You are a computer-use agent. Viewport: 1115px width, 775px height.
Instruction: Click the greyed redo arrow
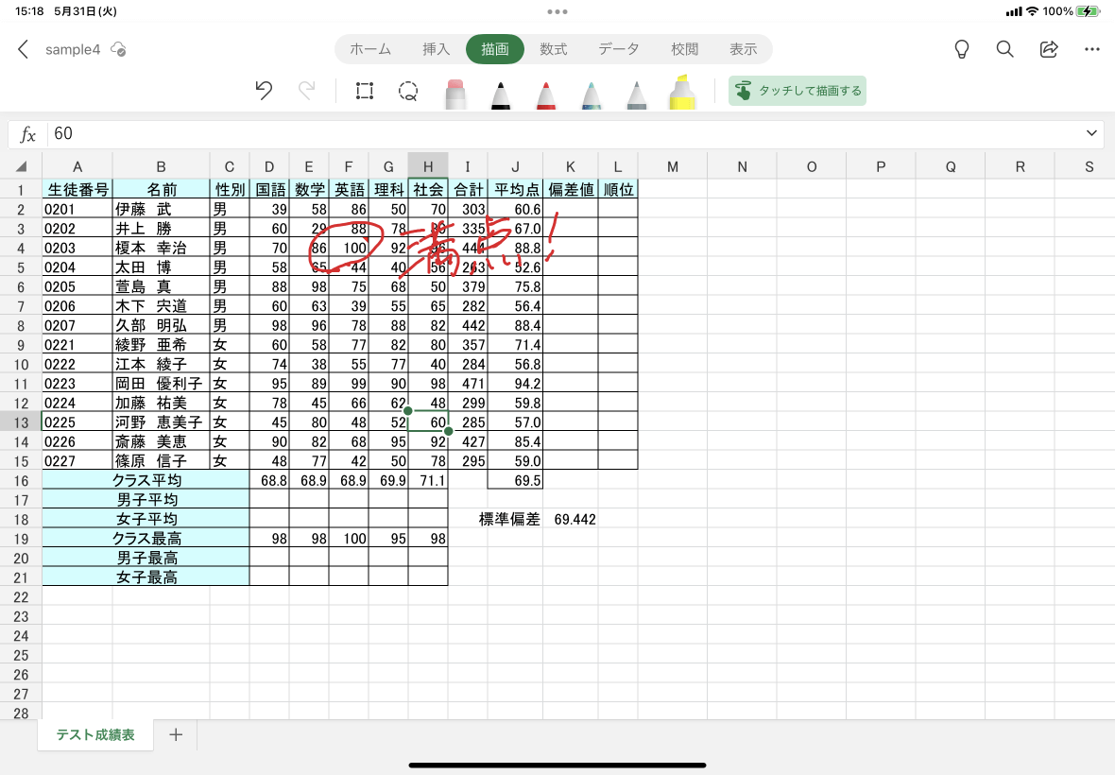pyautogui.click(x=306, y=91)
